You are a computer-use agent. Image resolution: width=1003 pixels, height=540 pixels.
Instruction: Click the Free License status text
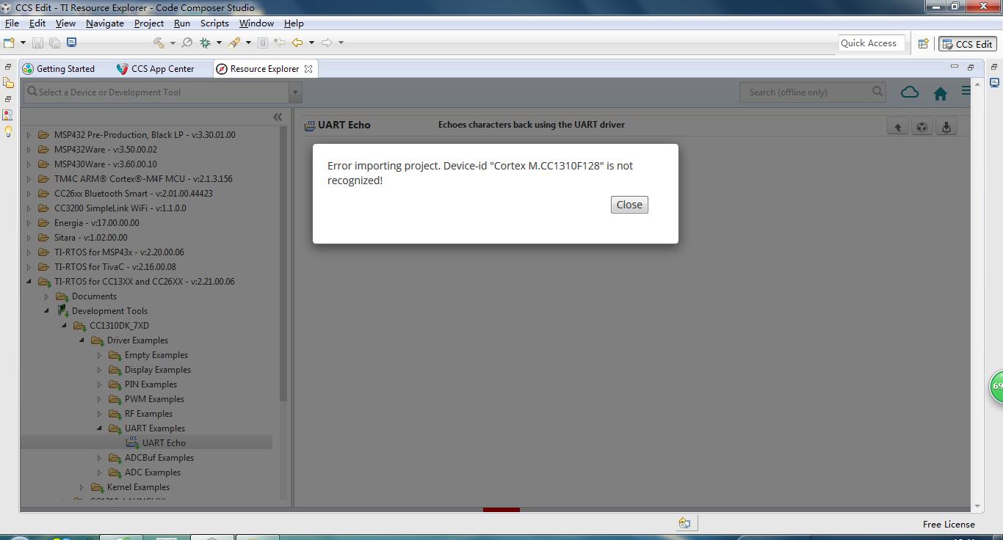pyautogui.click(x=949, y=524)
